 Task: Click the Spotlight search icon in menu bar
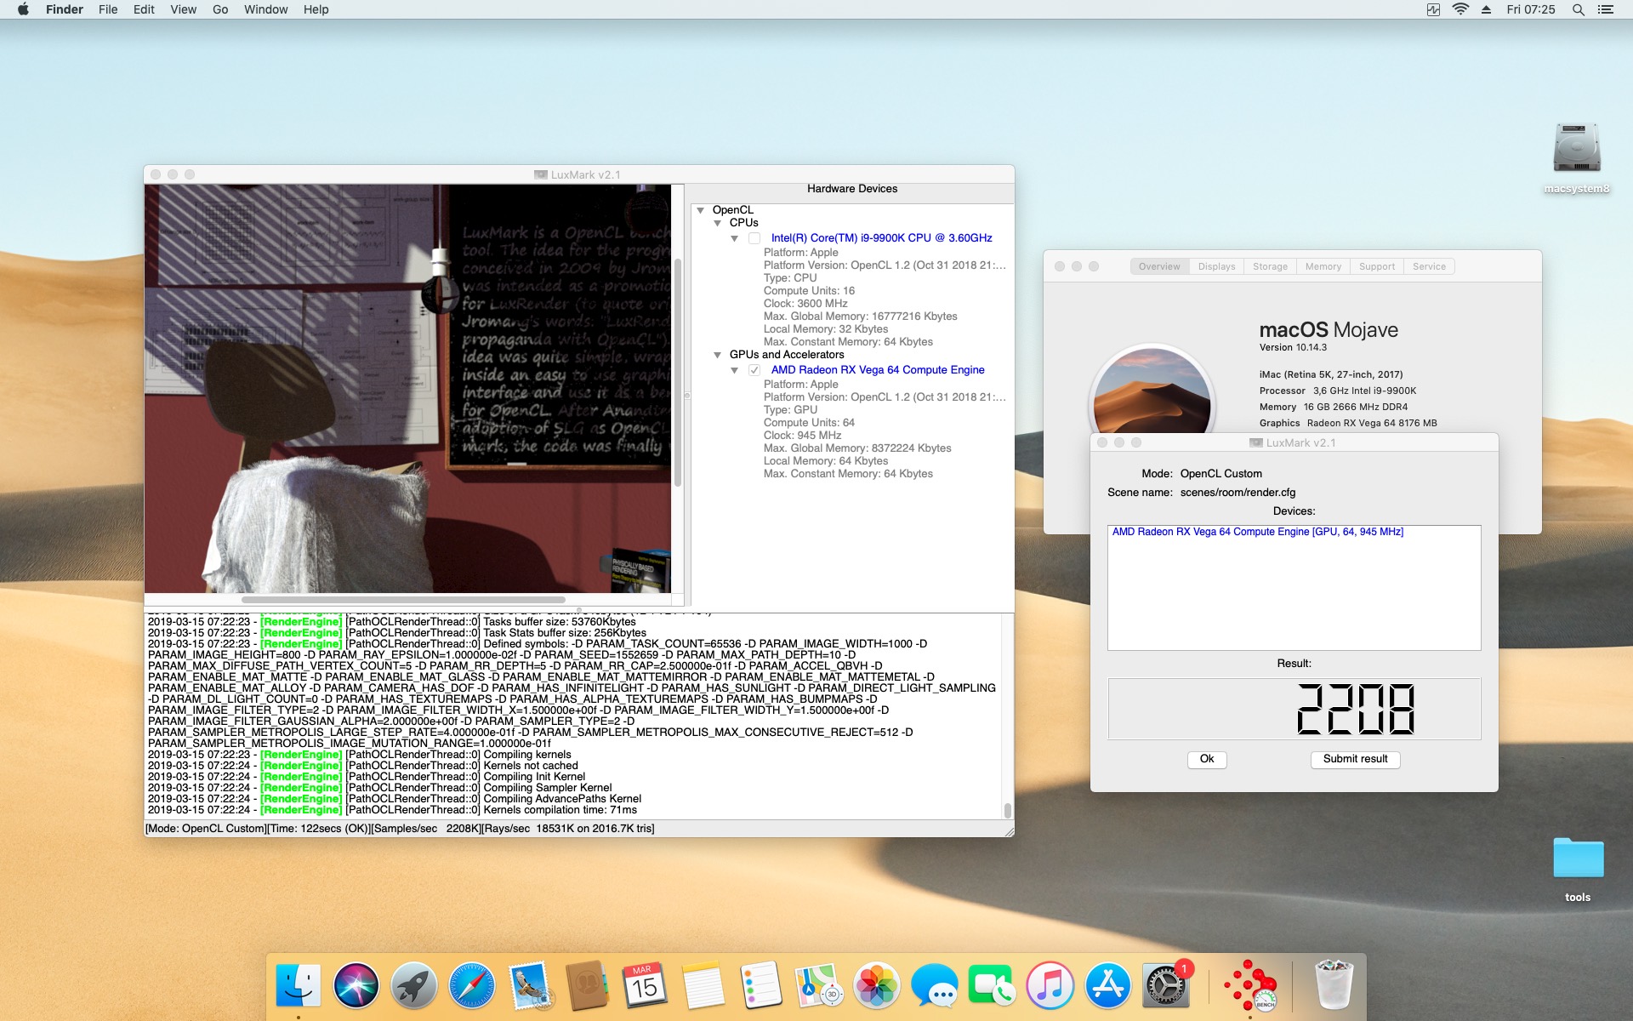click(1578, 10)
